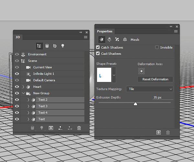Disable the Cast Shadows checkbox
This screenshot has width=194, height=162.
[98, 54]
